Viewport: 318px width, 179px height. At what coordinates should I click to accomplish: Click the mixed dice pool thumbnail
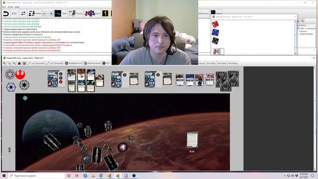(219, 52)
